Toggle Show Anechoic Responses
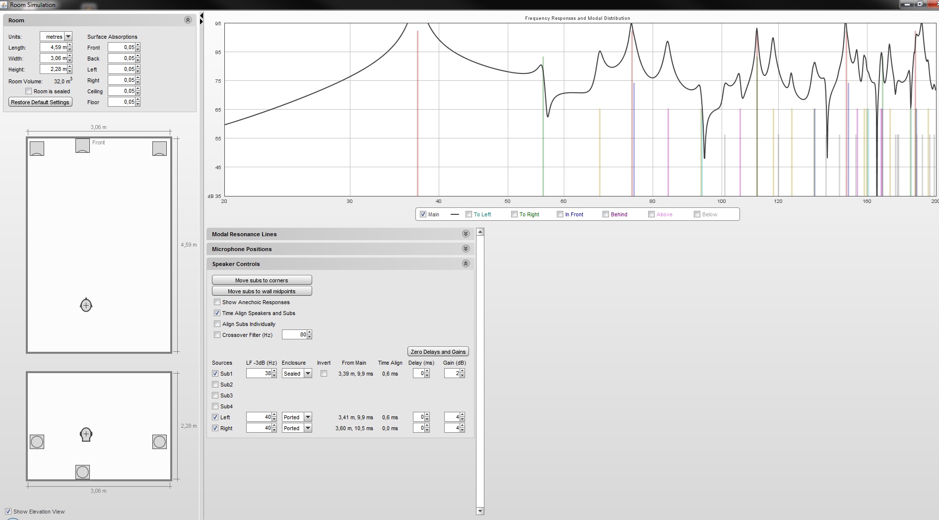 (217, 302)
